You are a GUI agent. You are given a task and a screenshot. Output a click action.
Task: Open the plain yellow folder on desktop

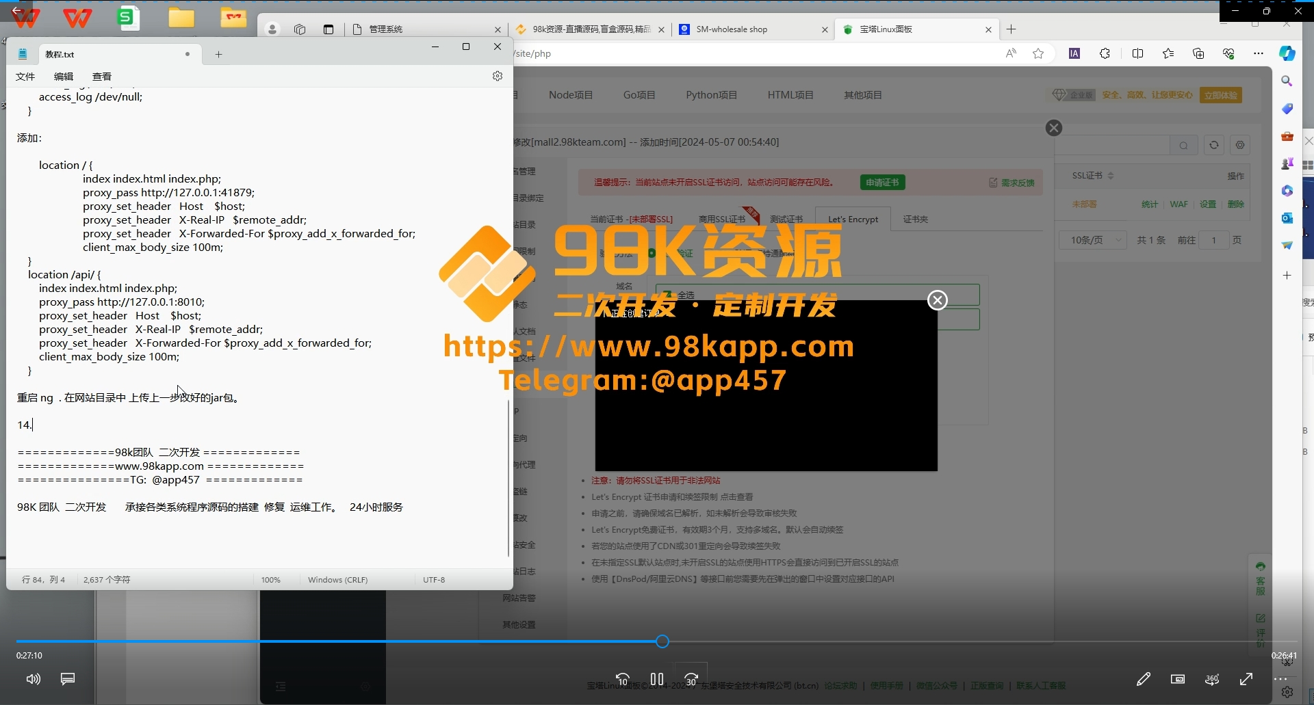pyautogui.click(x=181, y=18)
